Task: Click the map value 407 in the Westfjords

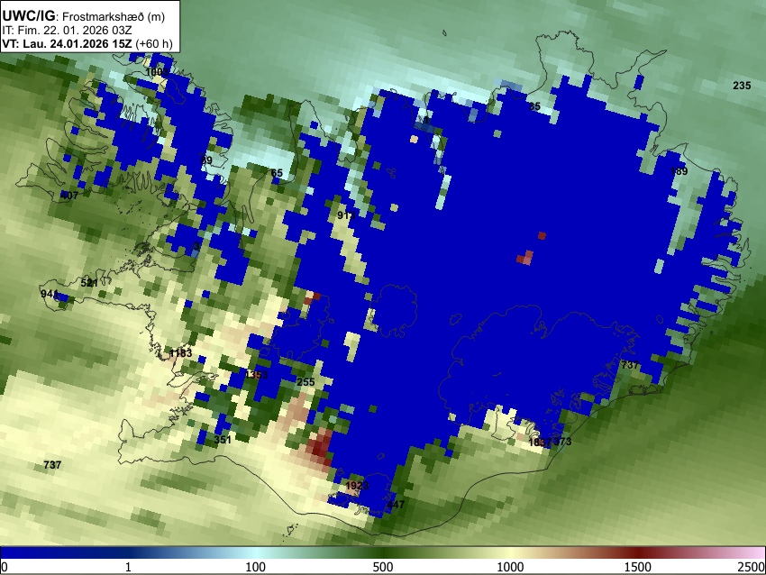Action: coord(68,196)
